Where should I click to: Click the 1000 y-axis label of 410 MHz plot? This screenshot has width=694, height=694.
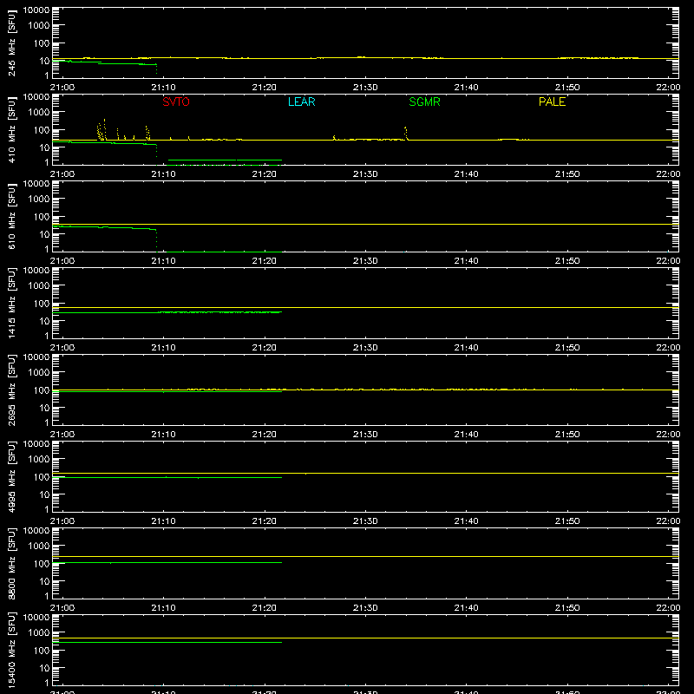tap(39, 113)
